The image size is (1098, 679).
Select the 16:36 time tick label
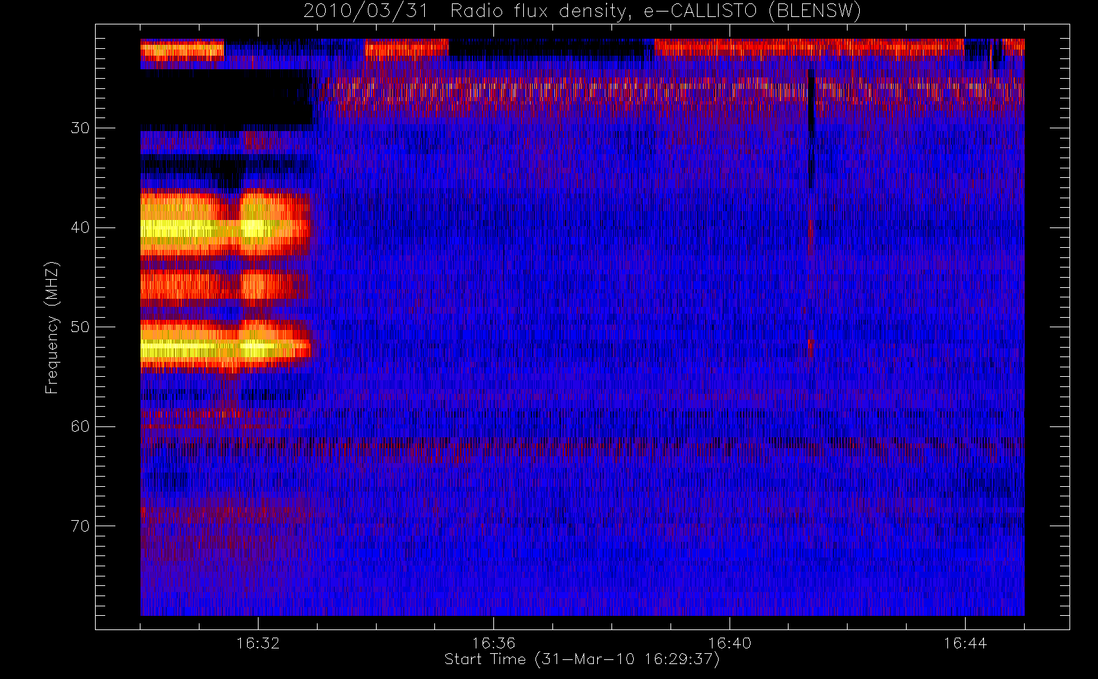click(493, 642)
